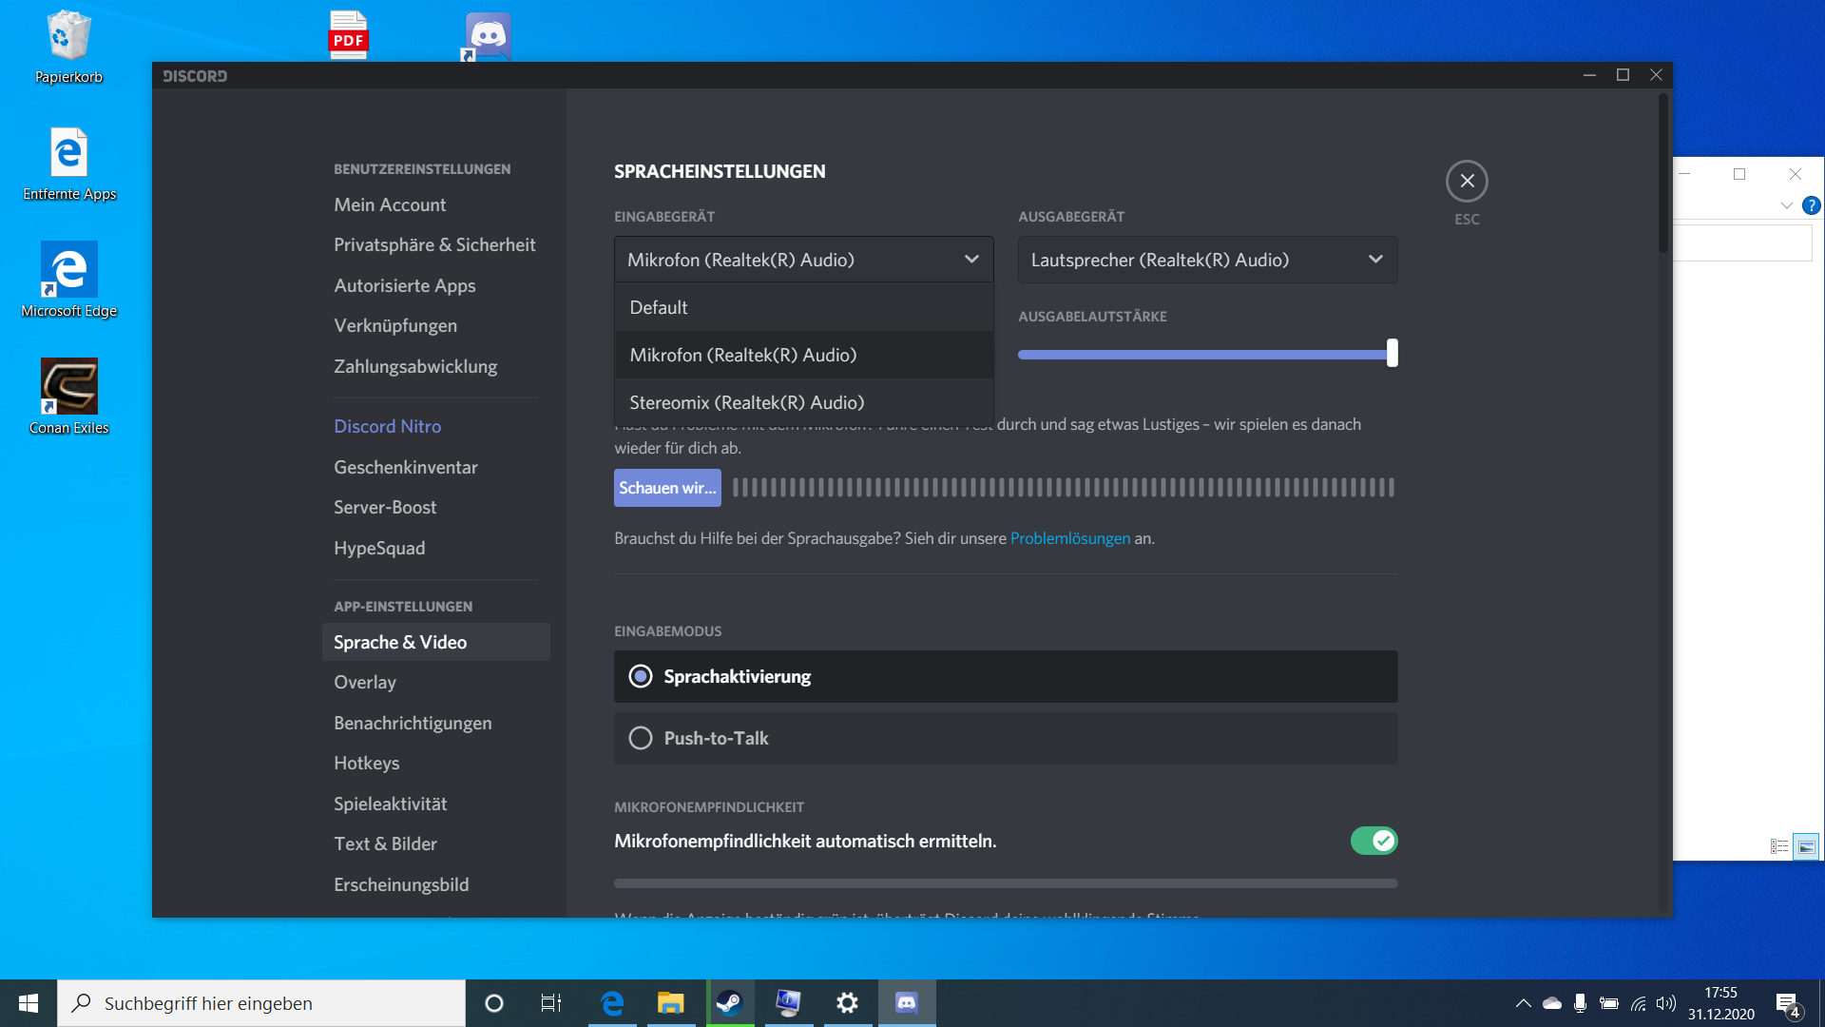Open the Ausgabegerät dropdown

(1207, 260)
